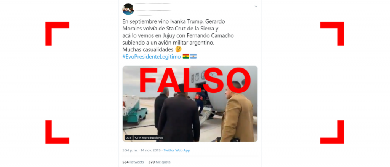Click the 0:35 video duration badge
This screenshot has width=390, height=167.
128,137
